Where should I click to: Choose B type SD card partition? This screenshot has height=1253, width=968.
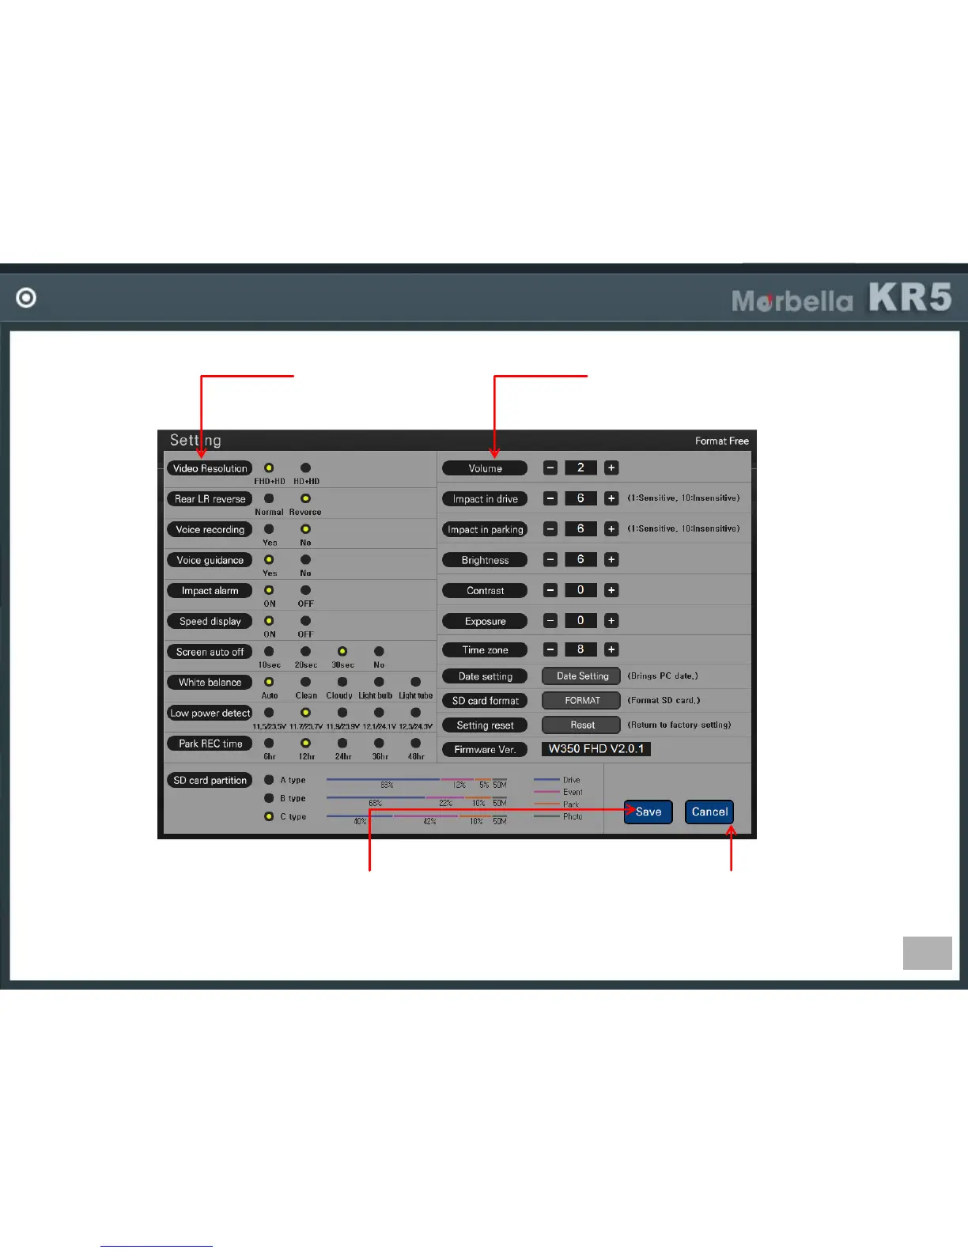pyautogui.click(x=269, y=798)
